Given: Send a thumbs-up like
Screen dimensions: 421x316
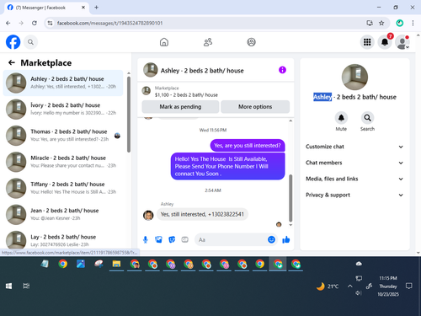Looking at the screenshot, I should click(286, 239).
